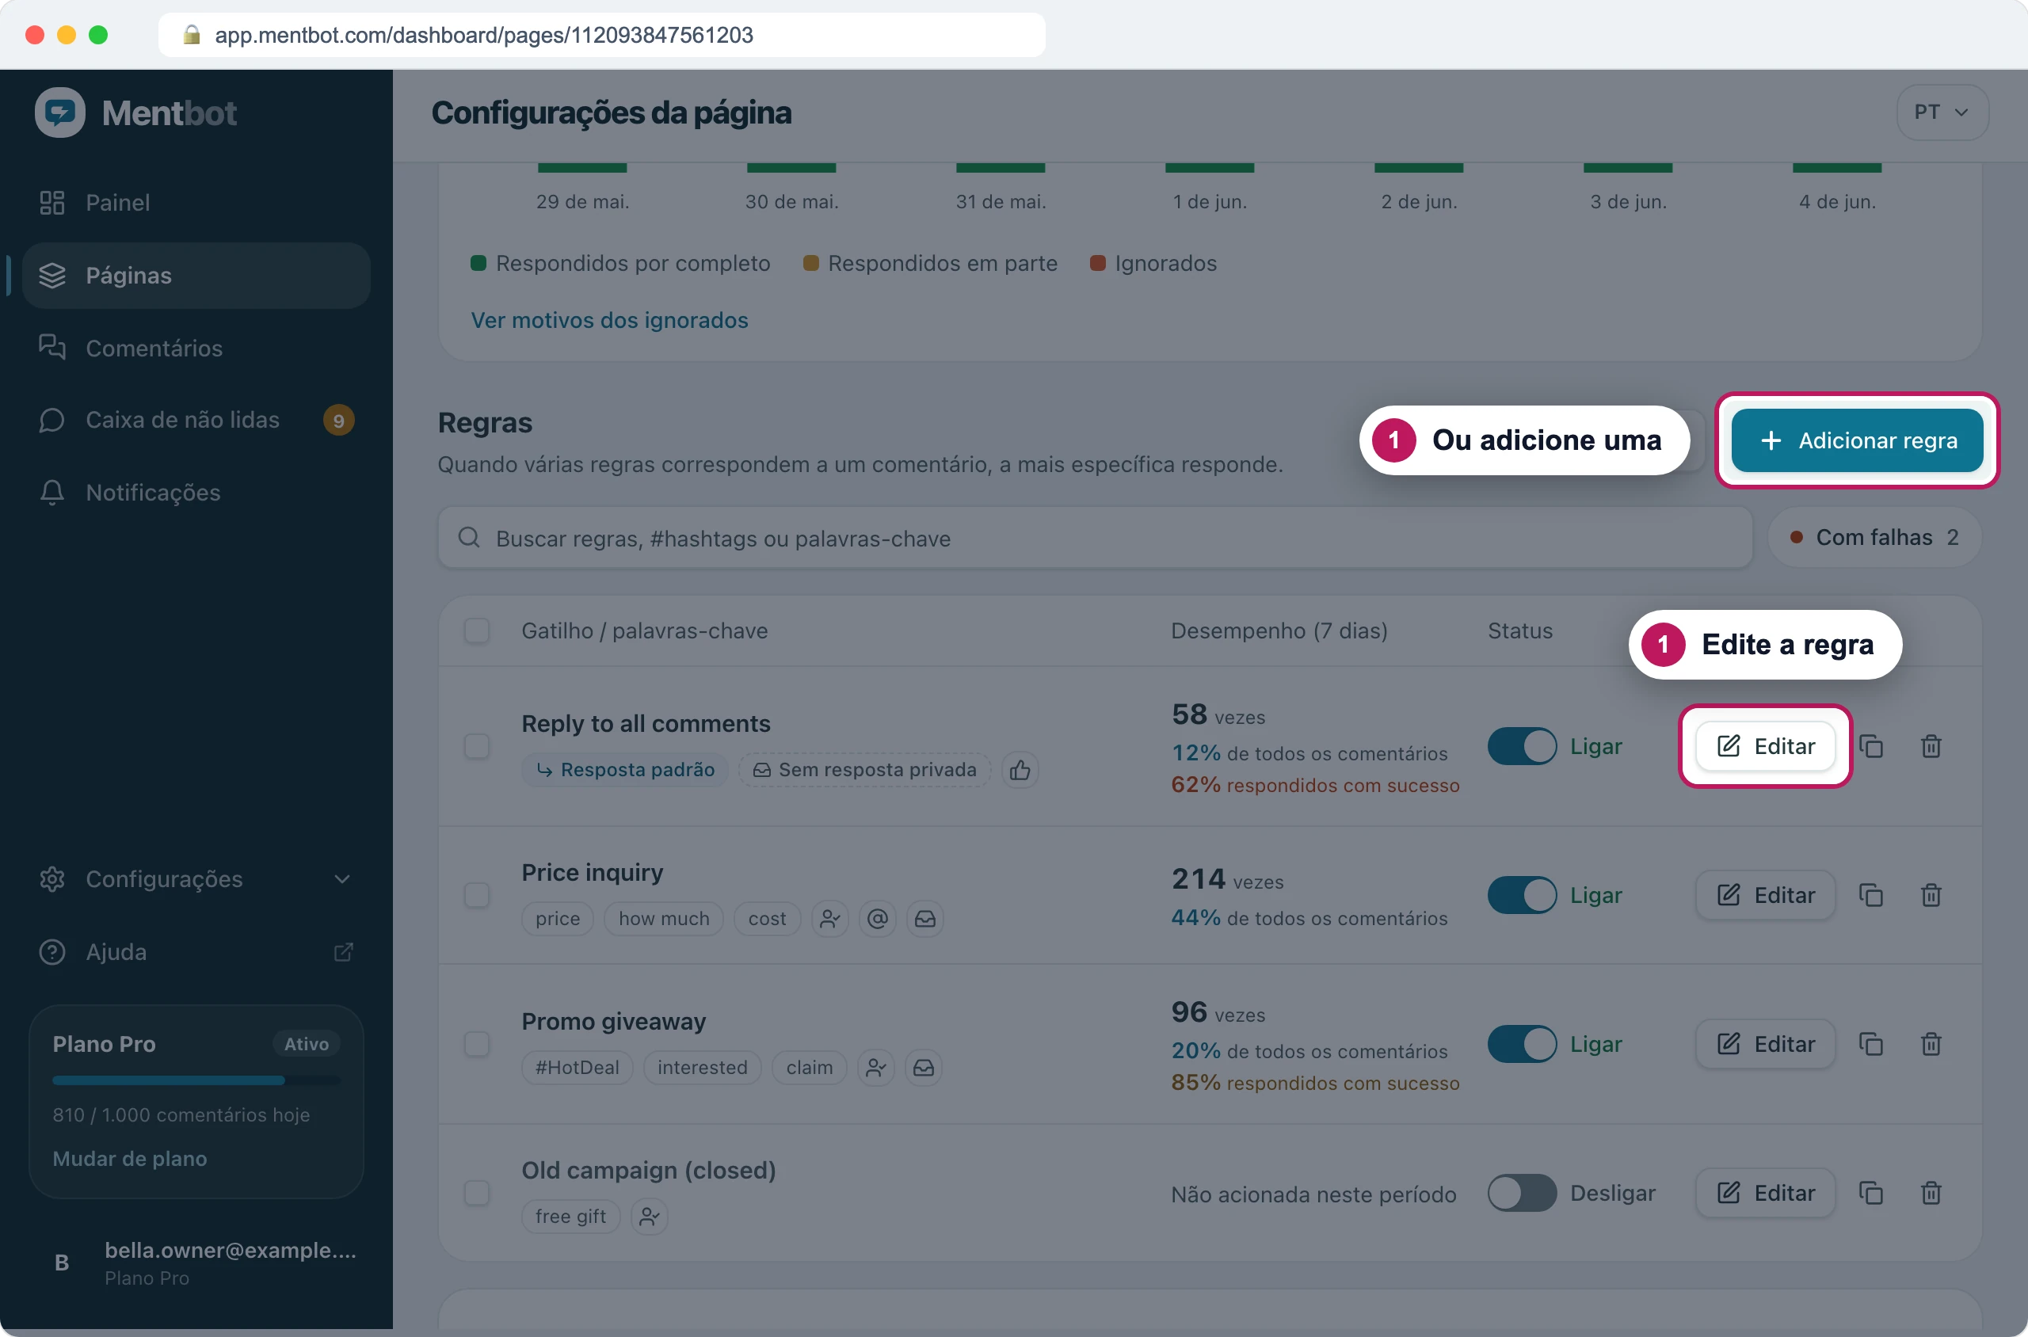The image size is (2028, 1337).
Task: Click the Mentbot logo icon
Action: [x=59, y=112]
